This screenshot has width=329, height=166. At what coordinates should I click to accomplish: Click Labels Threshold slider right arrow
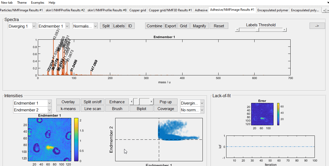tap(284, 30)
